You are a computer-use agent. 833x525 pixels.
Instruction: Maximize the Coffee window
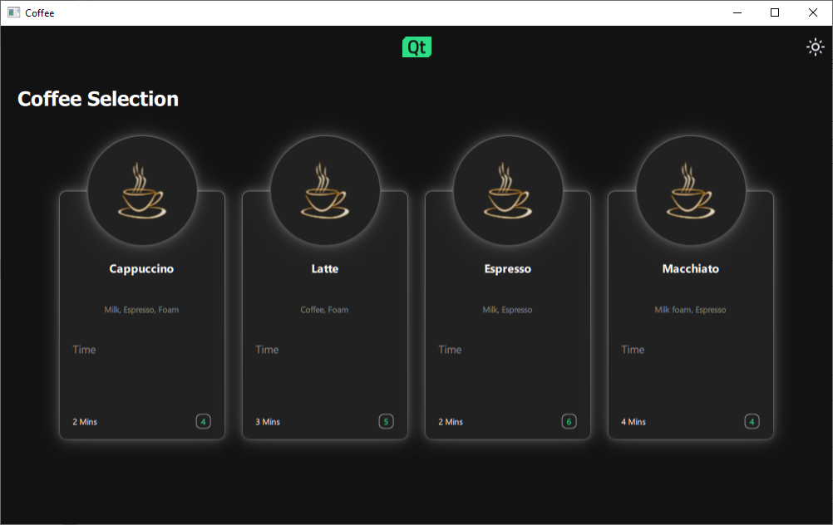775,12
